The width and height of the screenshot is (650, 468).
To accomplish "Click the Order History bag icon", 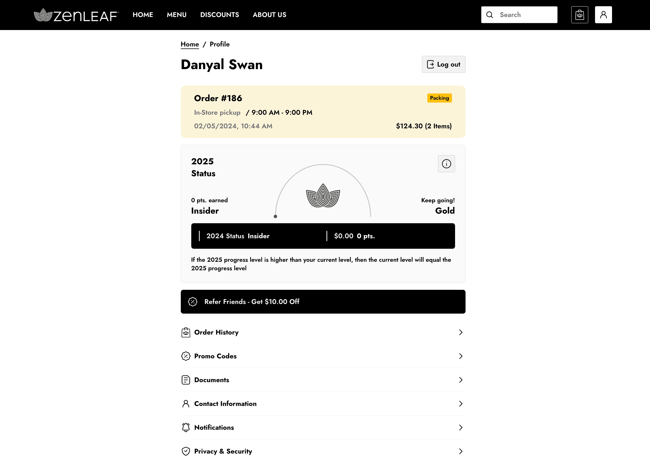I will point(186,332).
